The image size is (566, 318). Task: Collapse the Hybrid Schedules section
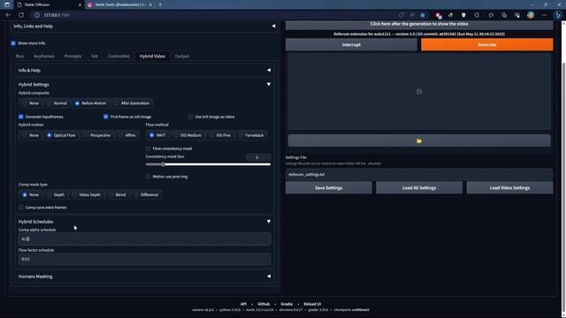143,222
